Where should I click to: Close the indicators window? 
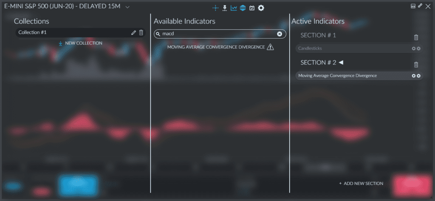(428, 6)
